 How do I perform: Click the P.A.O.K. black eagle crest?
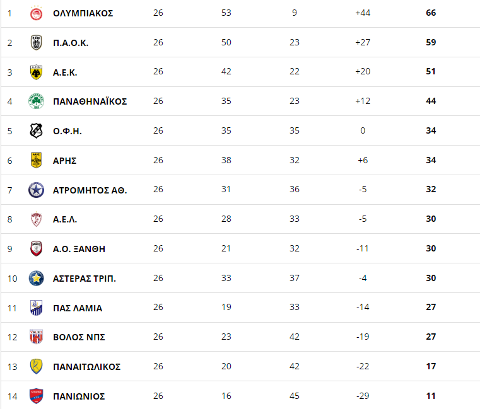[36, 42]
